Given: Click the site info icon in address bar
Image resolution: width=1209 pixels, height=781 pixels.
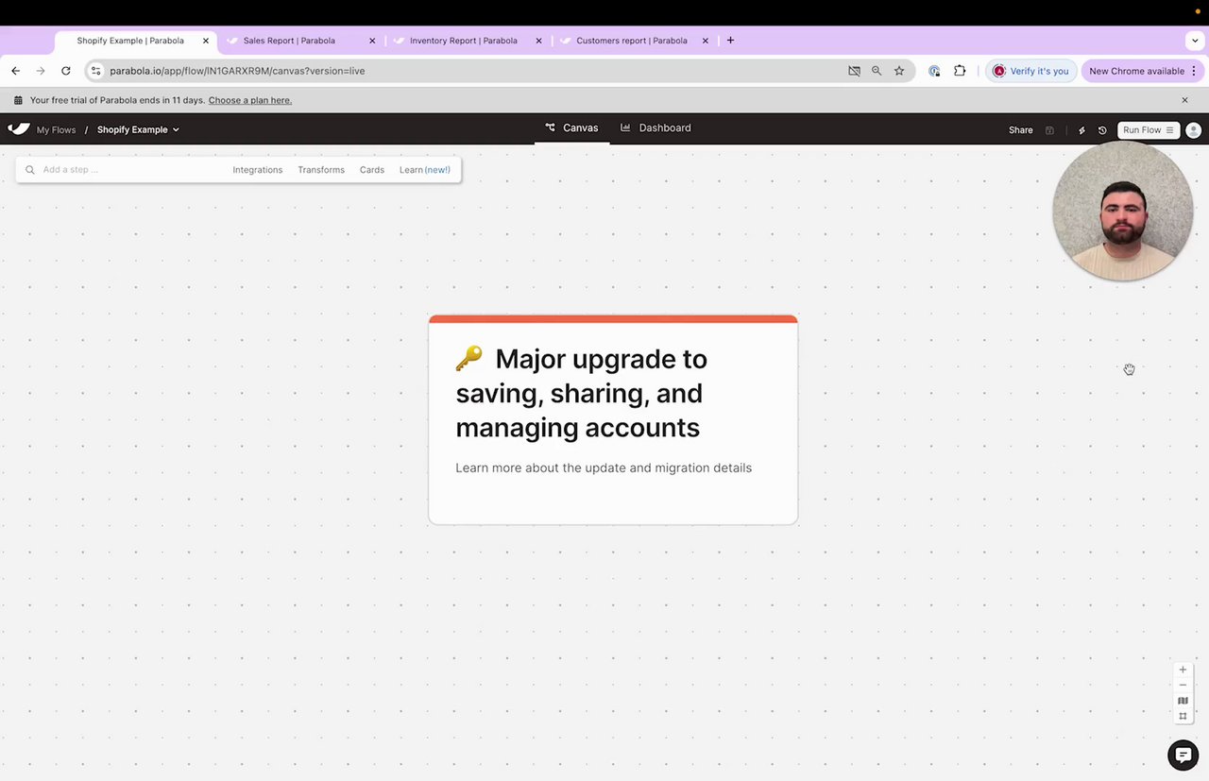Looking at the screenshot, I should [95, 71].
